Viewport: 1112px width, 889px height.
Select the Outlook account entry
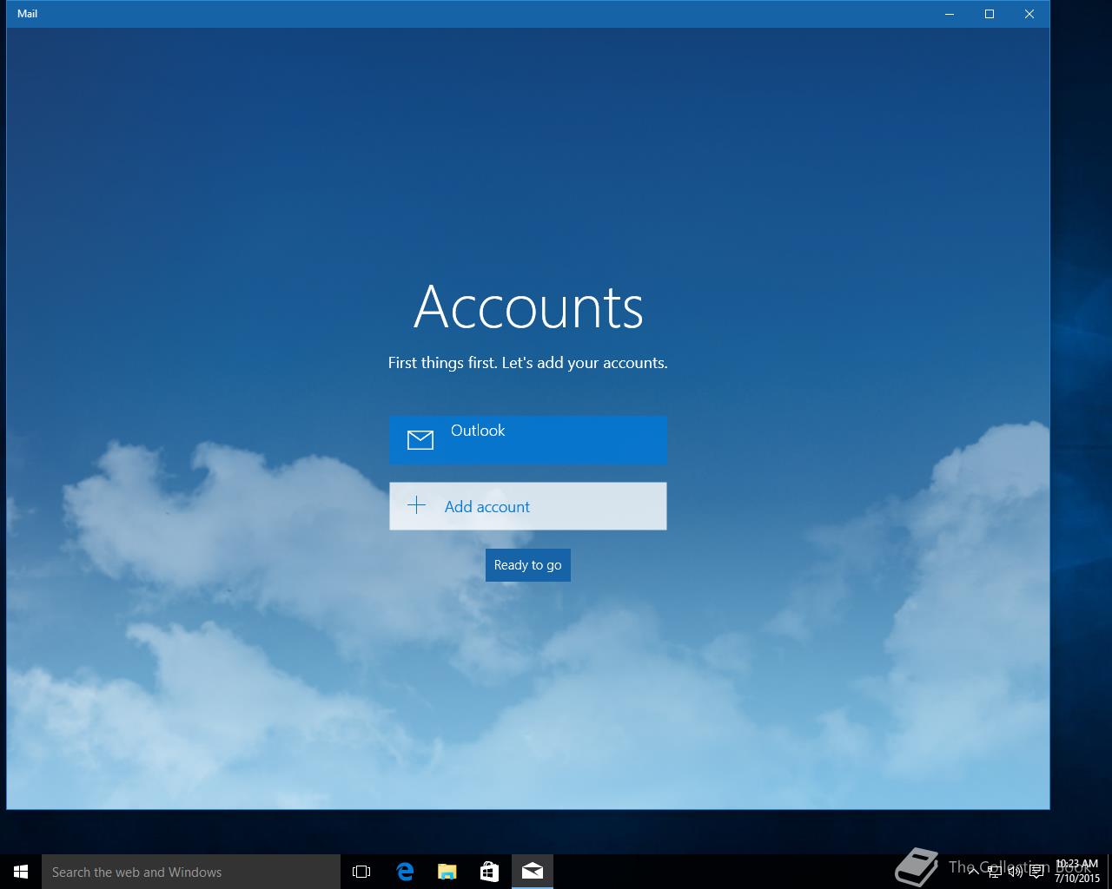coord(527,439)
